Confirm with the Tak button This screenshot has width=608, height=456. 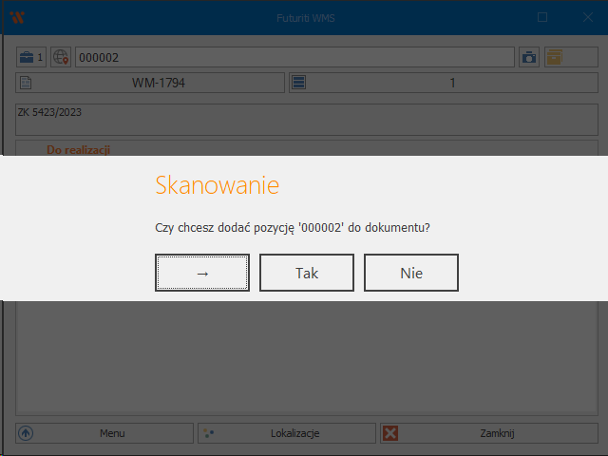point(306,273)
